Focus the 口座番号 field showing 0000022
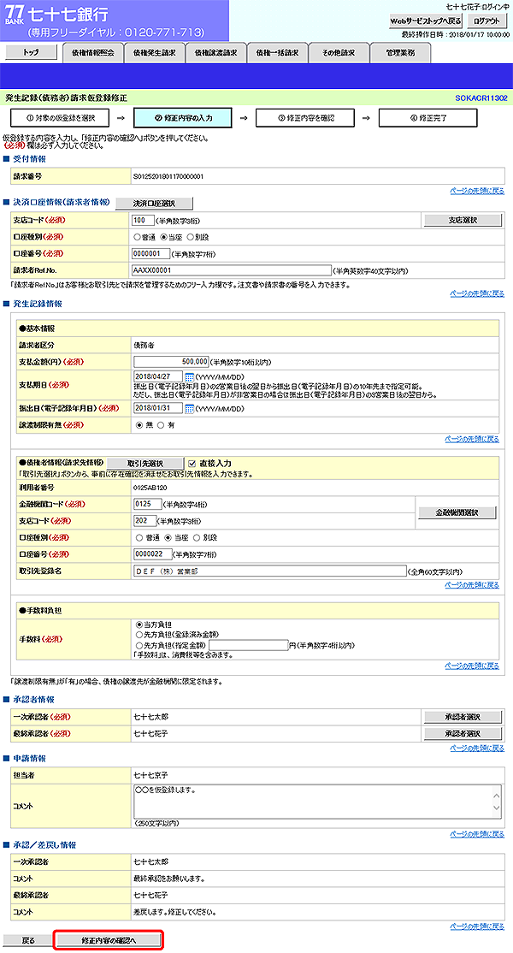513x953 pixels. click(152, 554)
